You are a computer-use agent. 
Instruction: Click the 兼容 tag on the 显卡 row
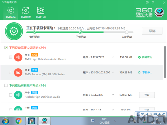(x=35, y=70)
